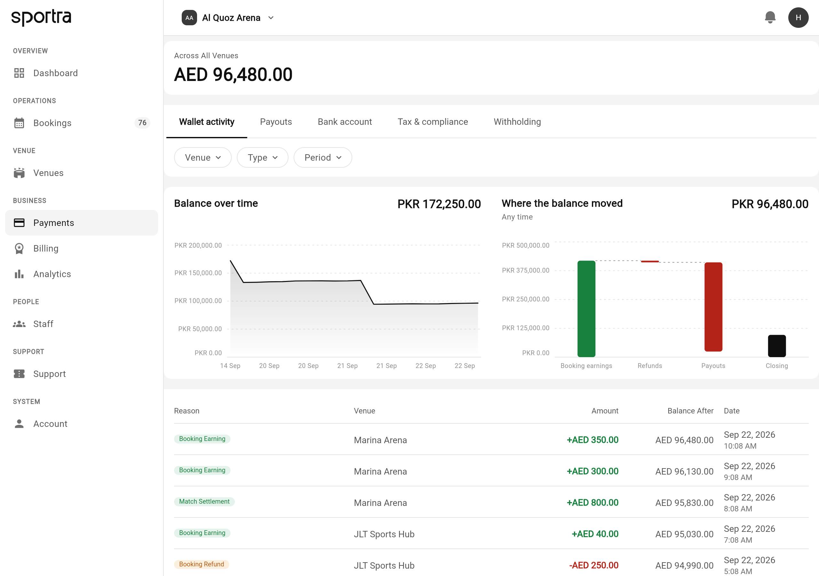The width and height of the screenshot is (819, 576).
Task: Switch to the Wallet activity tab
Action: (207, 122)
